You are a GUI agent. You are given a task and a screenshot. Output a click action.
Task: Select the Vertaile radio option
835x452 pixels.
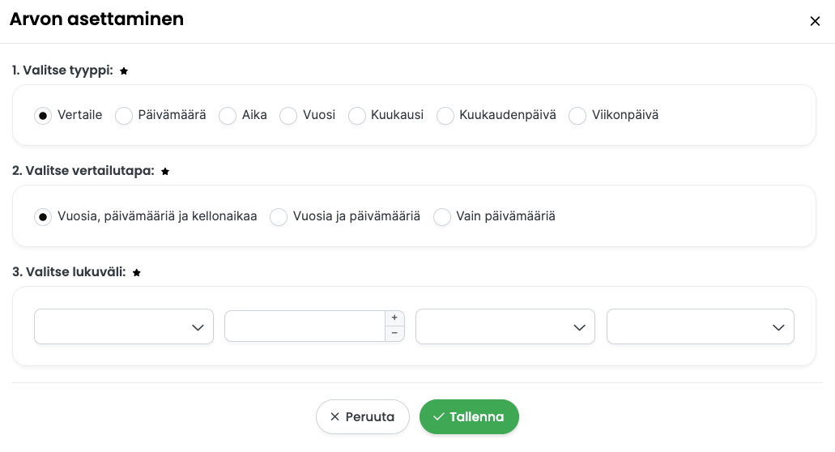[43, 116]
